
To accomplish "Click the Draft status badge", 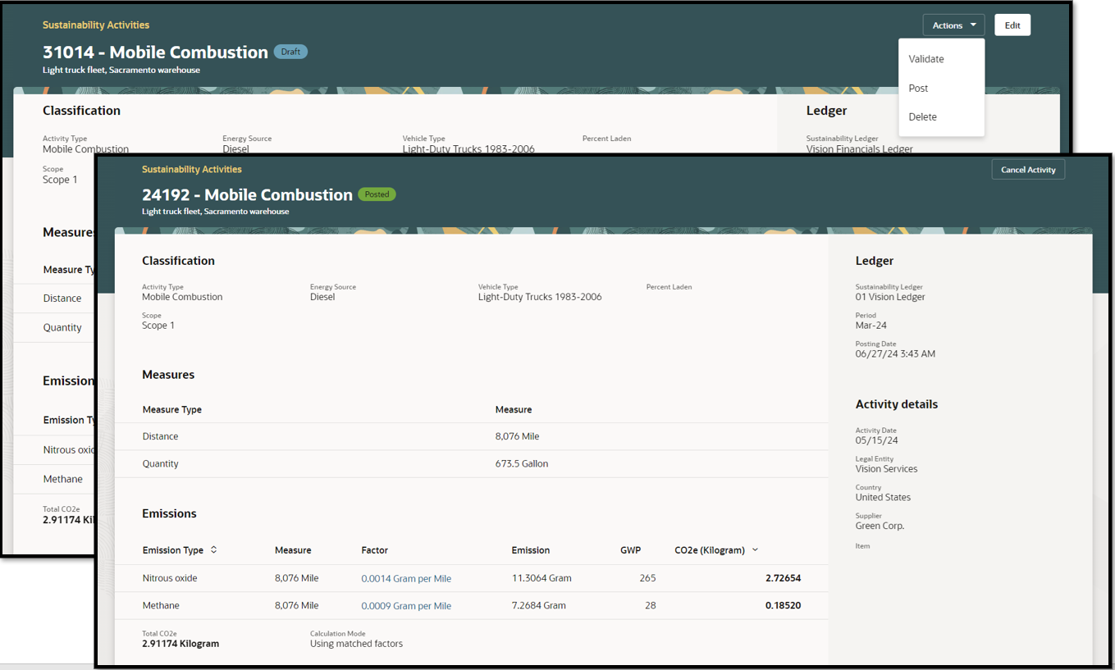I will tap(290, 52).
